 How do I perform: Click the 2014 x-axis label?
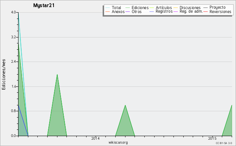(96, 138)
